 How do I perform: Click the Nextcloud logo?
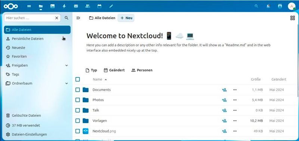(x=11, y=6)
